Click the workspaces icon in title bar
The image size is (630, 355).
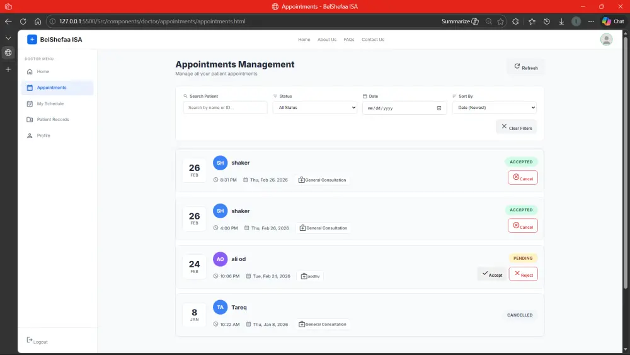(x=8, y=6)
